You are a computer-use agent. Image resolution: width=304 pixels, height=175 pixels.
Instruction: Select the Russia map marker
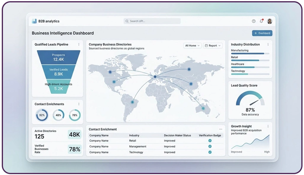pos(189,69)
